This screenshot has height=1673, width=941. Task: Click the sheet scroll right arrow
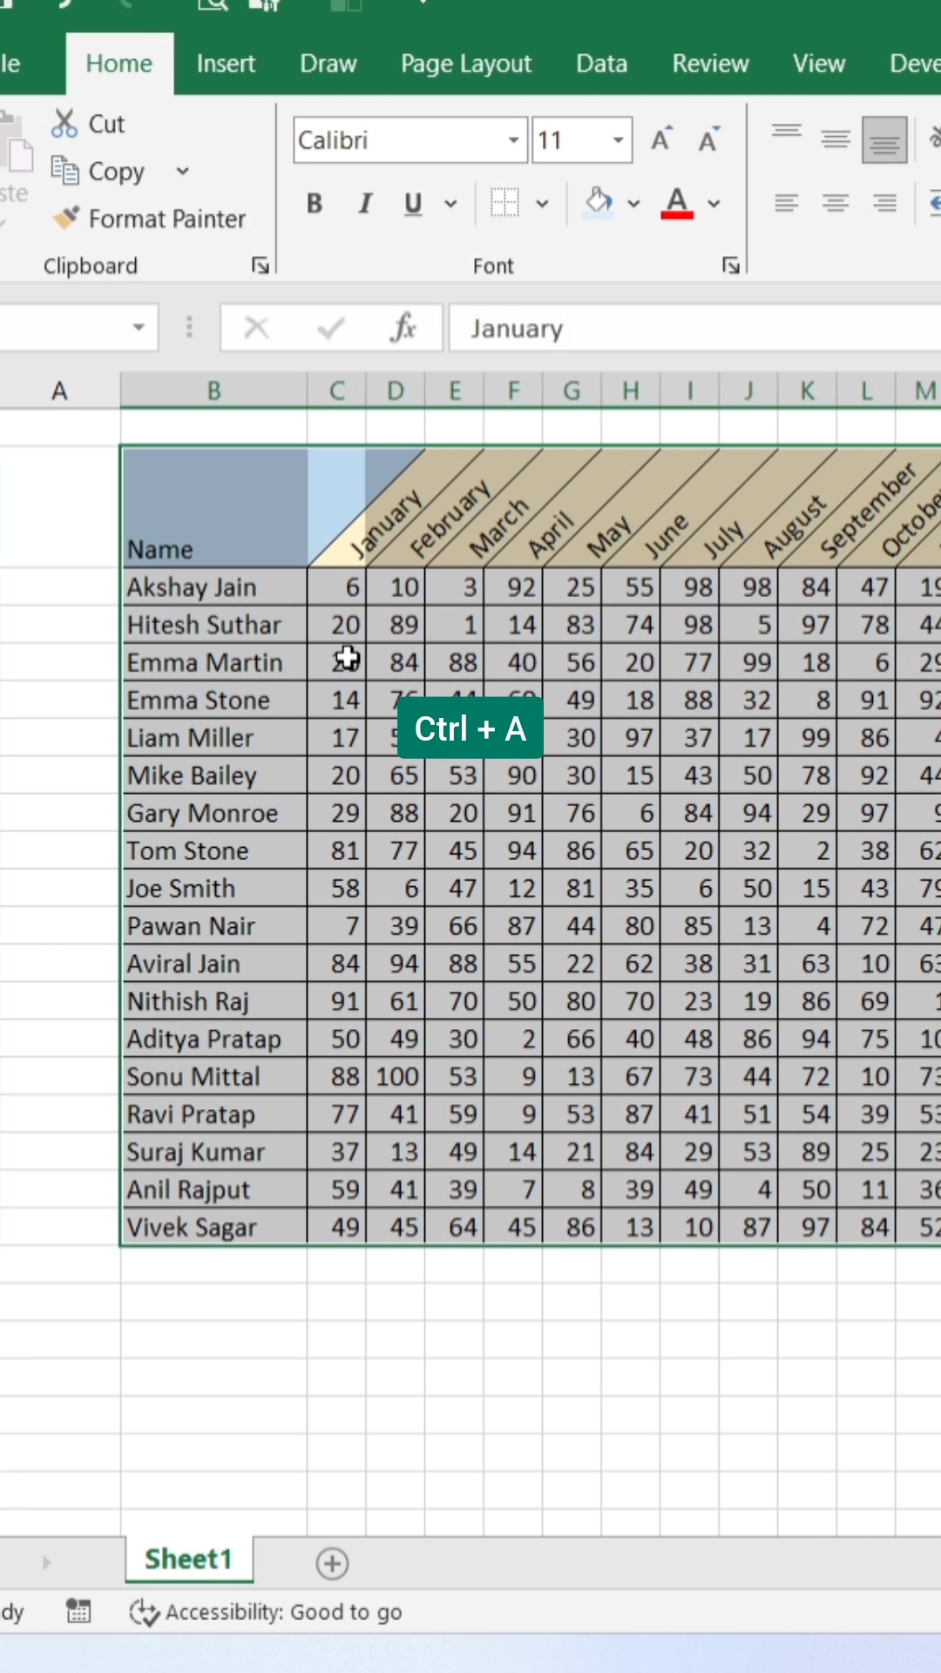(x=46, y=1562)
